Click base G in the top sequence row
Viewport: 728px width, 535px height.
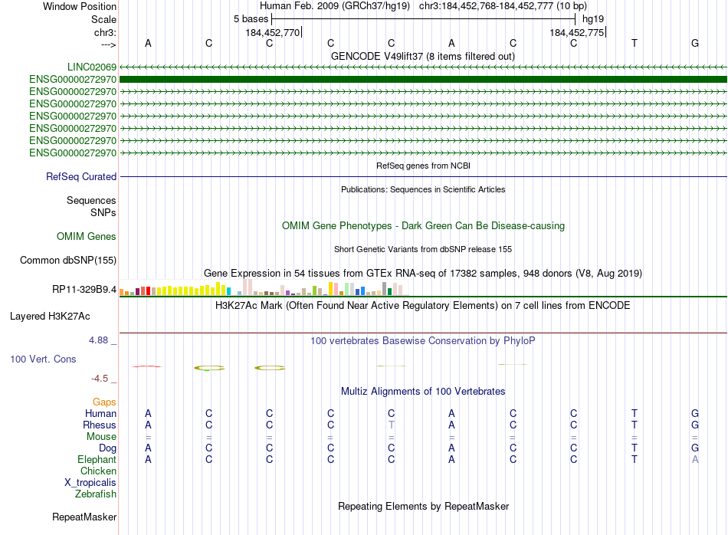695,43
